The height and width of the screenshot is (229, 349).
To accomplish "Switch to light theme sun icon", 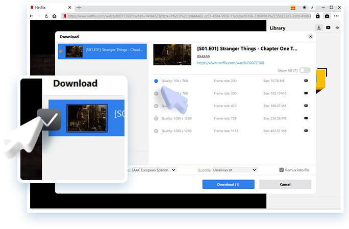I will pos(304,8).
